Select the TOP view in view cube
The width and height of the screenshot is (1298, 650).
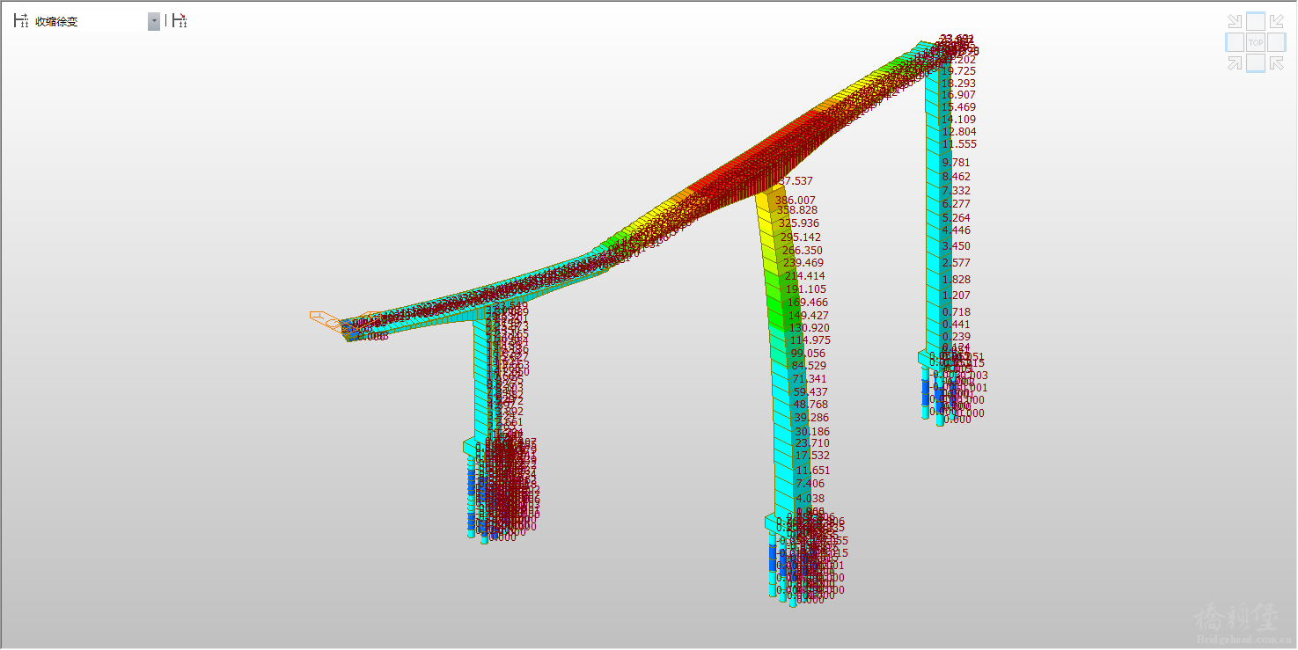click(1256, 42)
